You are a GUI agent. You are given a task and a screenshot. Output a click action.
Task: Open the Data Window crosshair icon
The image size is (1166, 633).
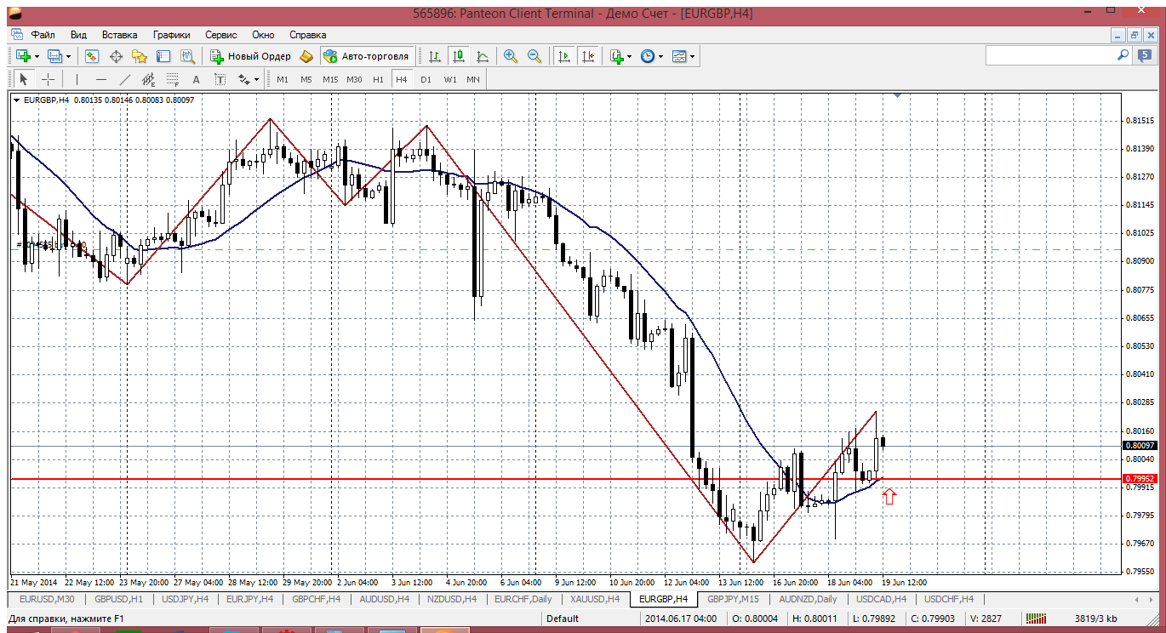[116, 56]
